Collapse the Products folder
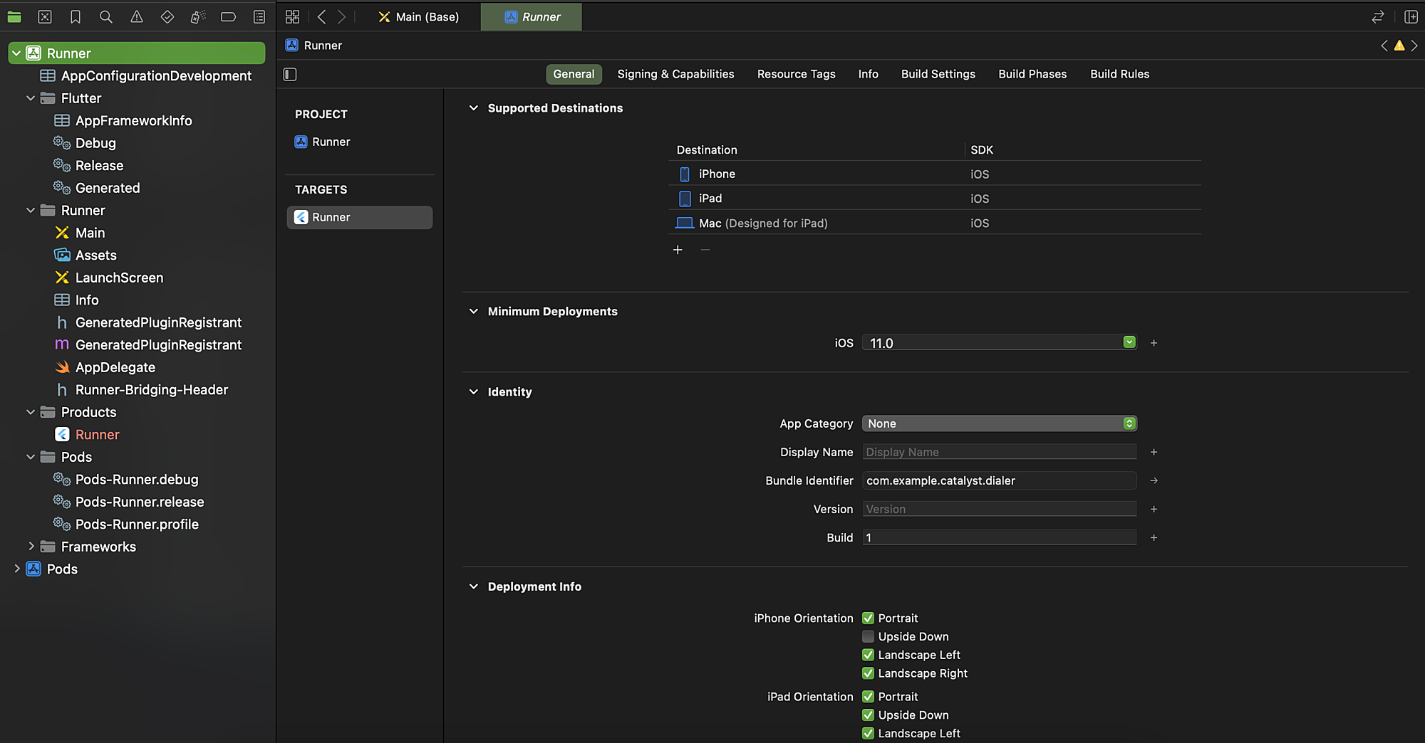The width and height of the screenshot is (1425, 743). (x=31, y=412)
